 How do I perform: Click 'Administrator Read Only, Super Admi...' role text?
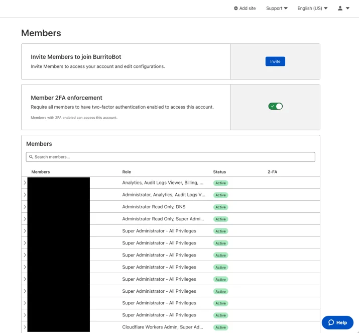(x=163, y=219)
